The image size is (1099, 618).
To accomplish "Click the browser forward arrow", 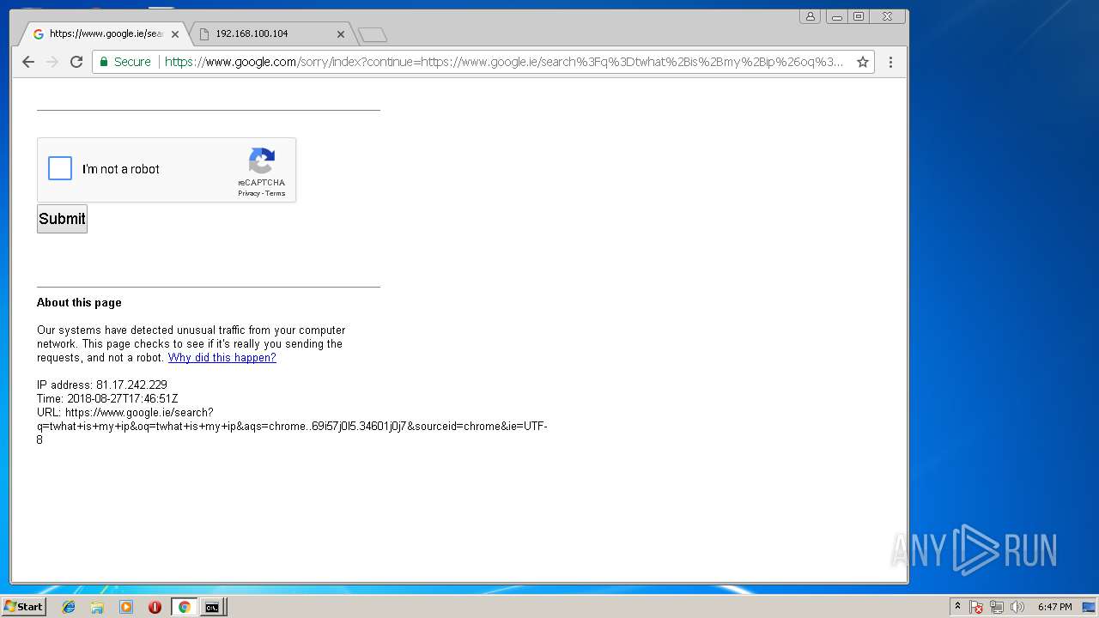I will click(x=52, y=62).
